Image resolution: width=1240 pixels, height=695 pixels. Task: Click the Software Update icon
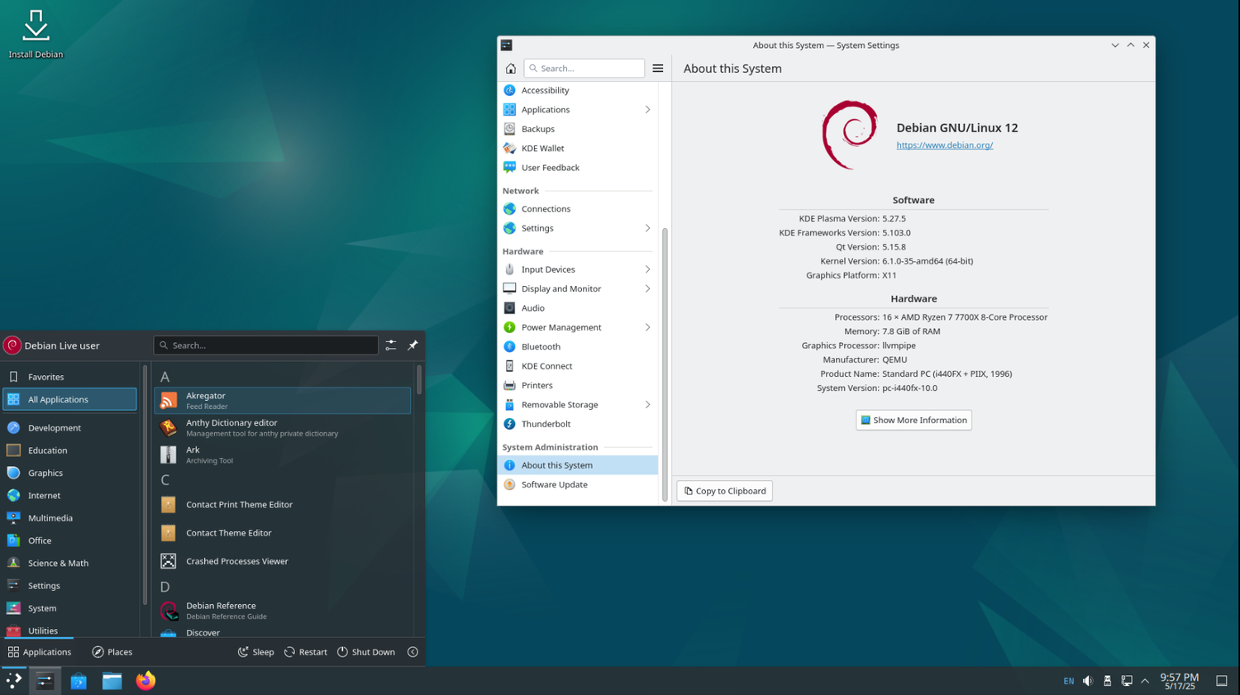tap(509, 485)
